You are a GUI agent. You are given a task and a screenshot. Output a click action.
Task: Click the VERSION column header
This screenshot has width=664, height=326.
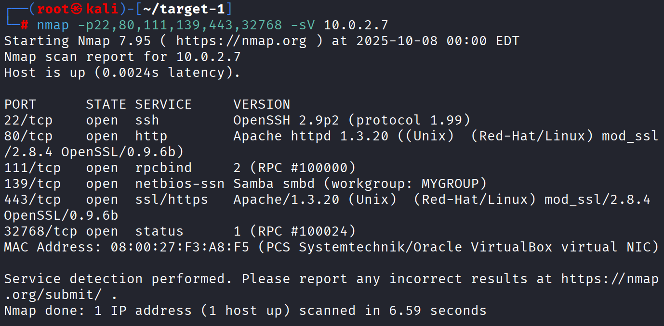[262, 104]
